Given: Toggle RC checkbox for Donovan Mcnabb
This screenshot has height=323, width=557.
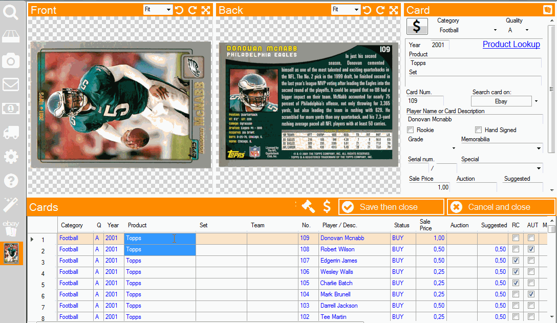Looking at the screenshot, I should 516,238.
